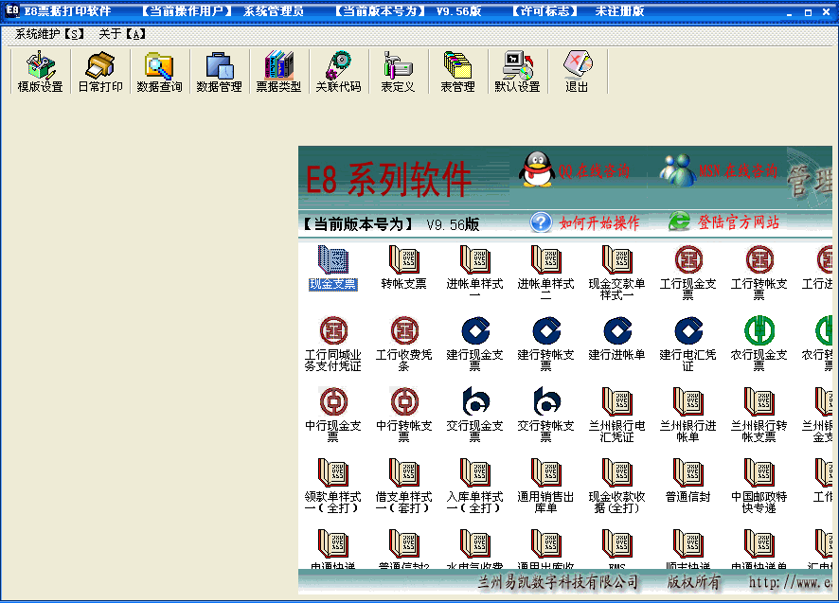Open 默认设置 in the toolbar
Screen dimensions: 839x603
pos(517,72)
